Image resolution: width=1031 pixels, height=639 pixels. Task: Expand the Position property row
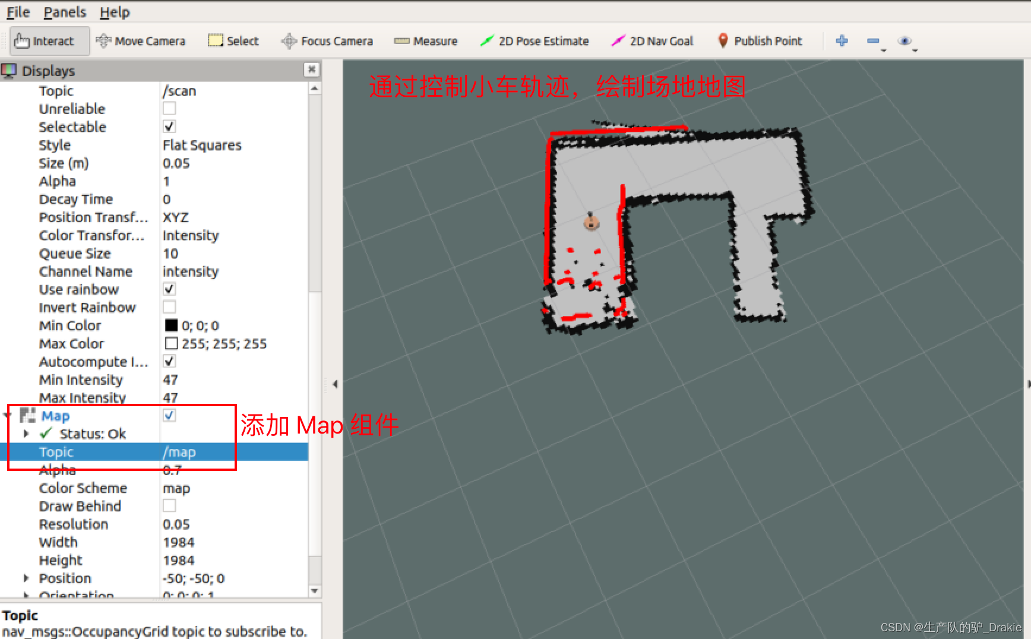point(26,578)
